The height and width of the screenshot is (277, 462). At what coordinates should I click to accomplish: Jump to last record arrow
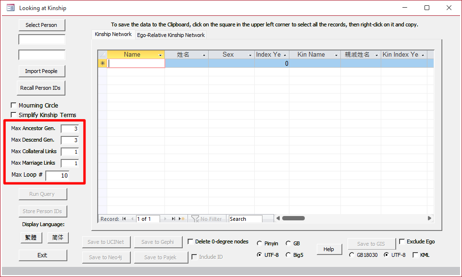point(174,219)
